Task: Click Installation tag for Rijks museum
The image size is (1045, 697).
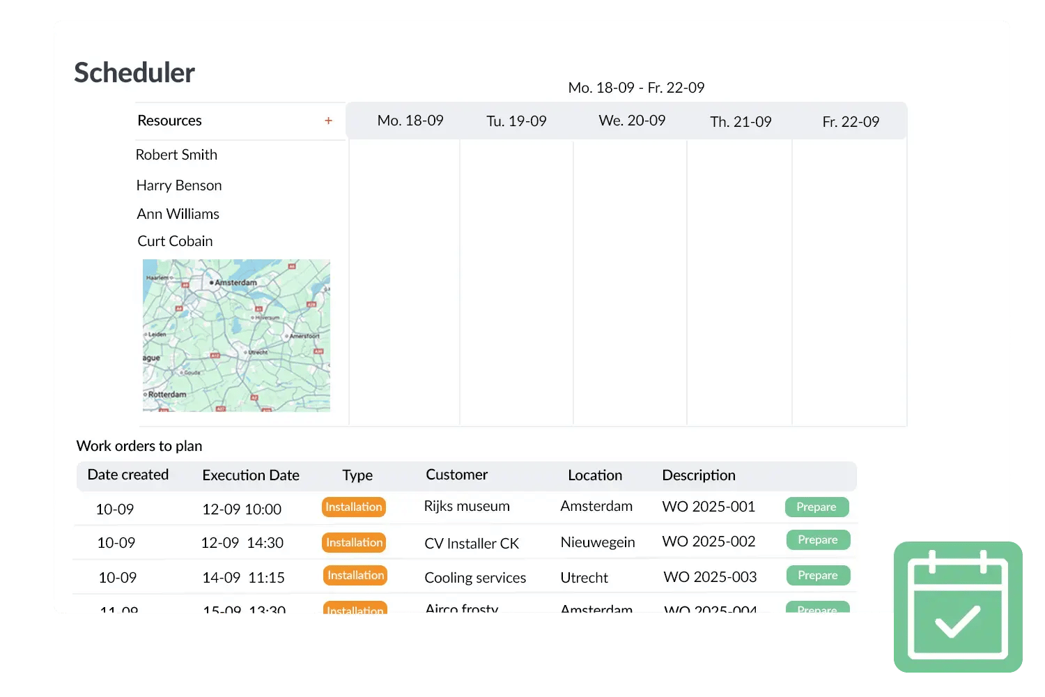Action: pos(354,507)
